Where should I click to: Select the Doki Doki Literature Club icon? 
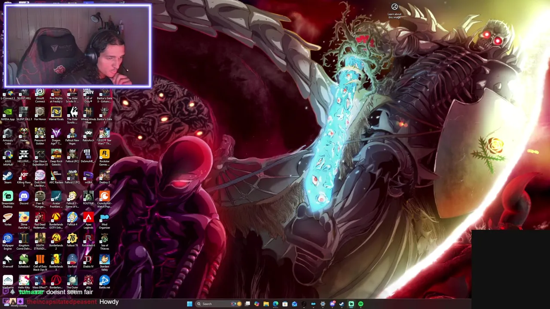click(40, 179)
